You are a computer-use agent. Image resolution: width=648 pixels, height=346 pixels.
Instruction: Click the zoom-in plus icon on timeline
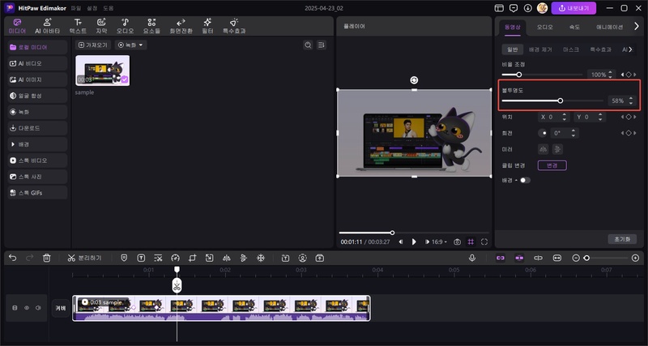[636, 258]
